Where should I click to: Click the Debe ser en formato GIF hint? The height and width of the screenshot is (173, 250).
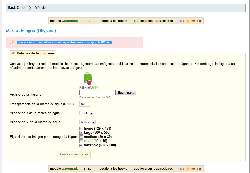coord(95,98)
